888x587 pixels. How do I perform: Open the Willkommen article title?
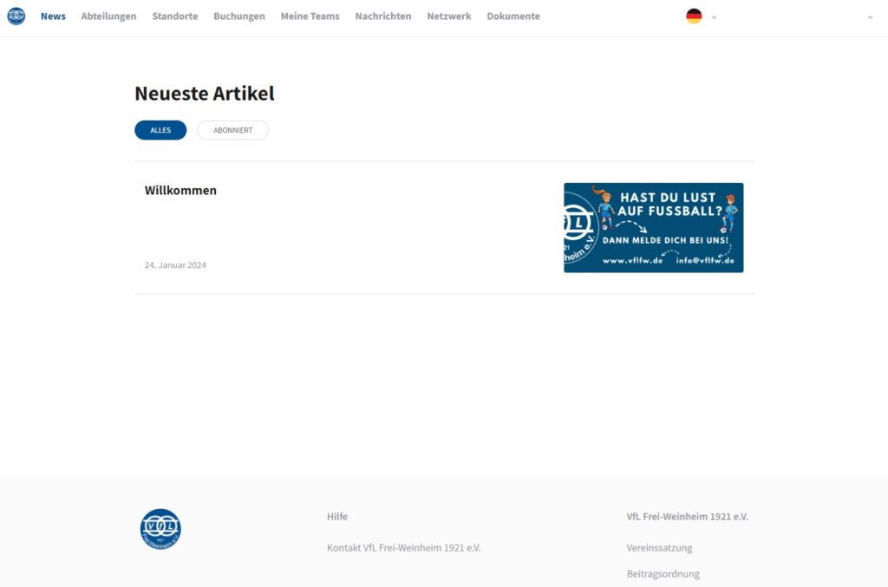pos(180,191)
